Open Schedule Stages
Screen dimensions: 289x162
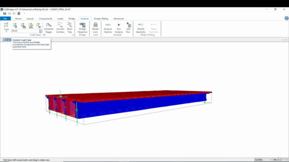click(x=49, y=28)
